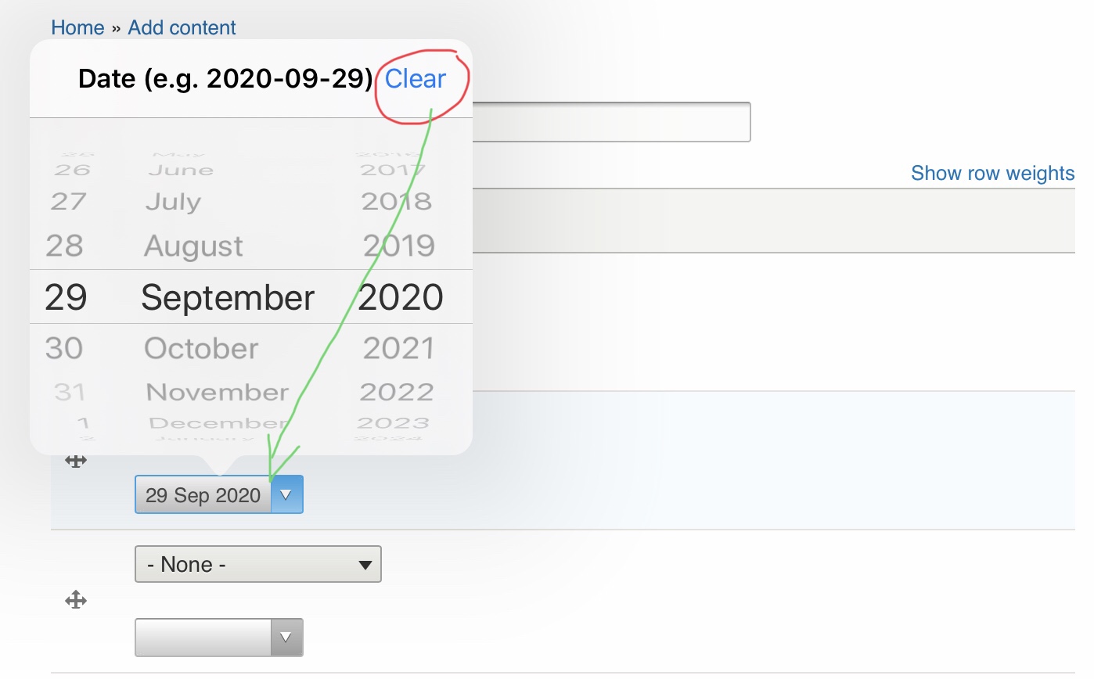Click the drag handle beside date row
This screenshot has width=1094, height=679.
pos(75,460)
